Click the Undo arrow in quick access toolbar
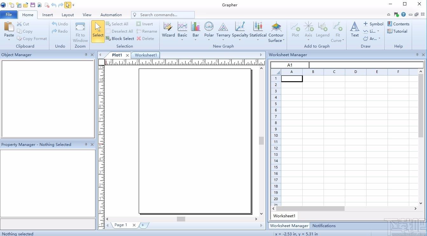Viewport: 427px width, 236px height. 53,5
